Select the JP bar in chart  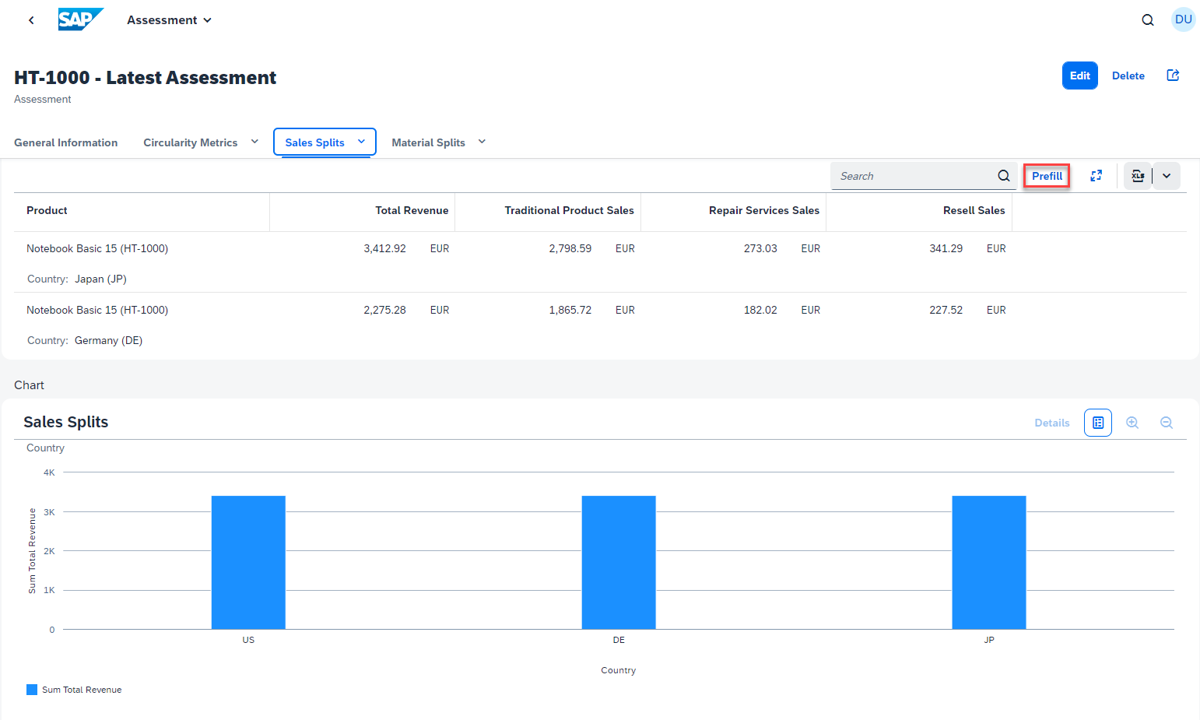coord(989,562)
